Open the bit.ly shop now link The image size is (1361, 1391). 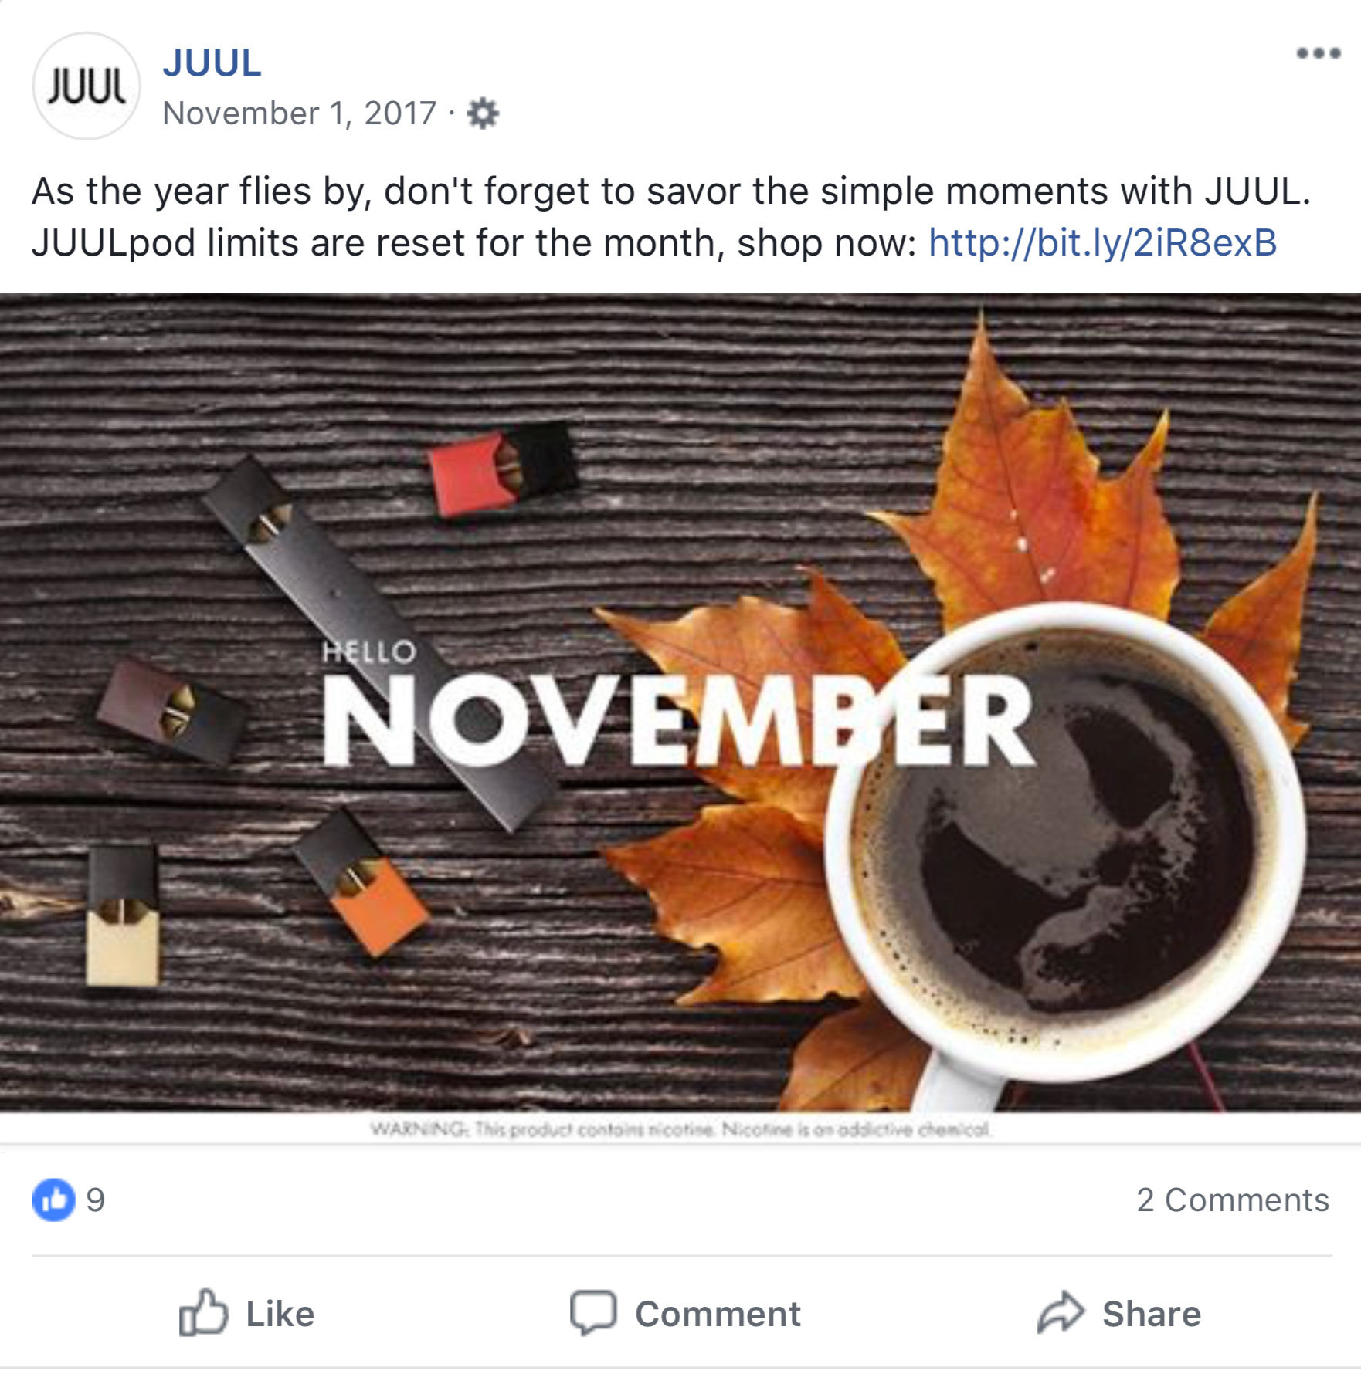tap(1102, 242)
